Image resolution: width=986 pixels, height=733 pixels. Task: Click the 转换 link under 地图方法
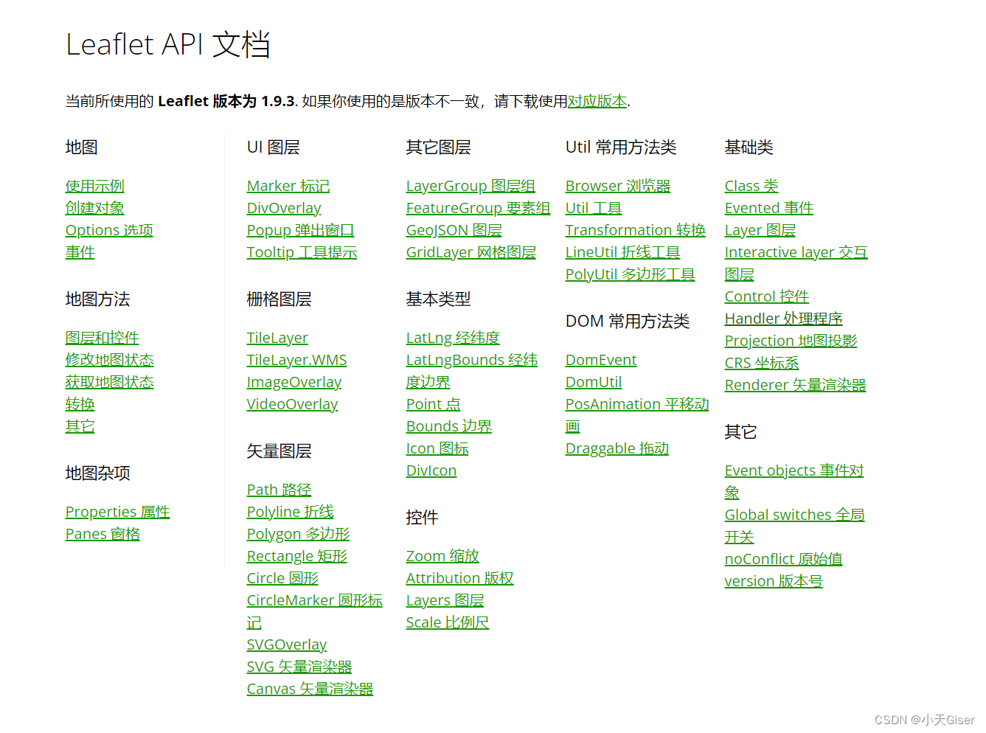click(x=80, y=404)
